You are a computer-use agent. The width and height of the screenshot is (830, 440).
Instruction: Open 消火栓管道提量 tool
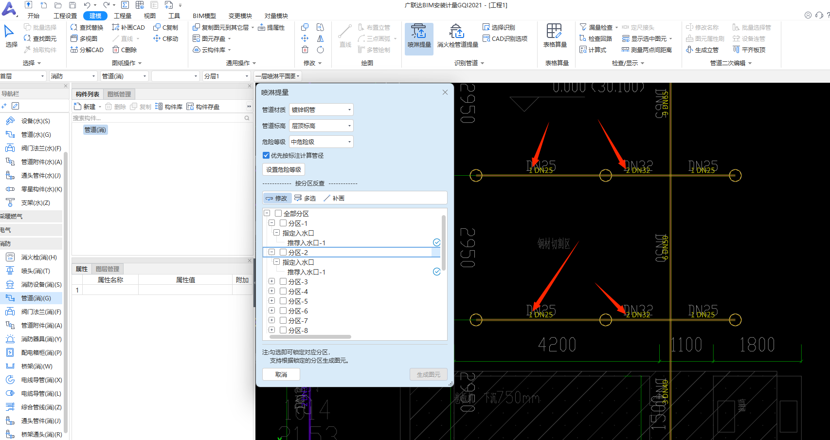point(457,36)
